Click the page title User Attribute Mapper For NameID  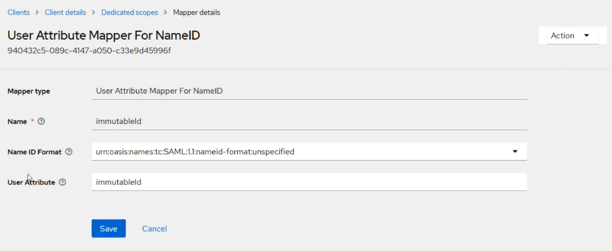[103, 35]
